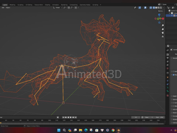Open the Tool properties tab

tap(167, 50)
